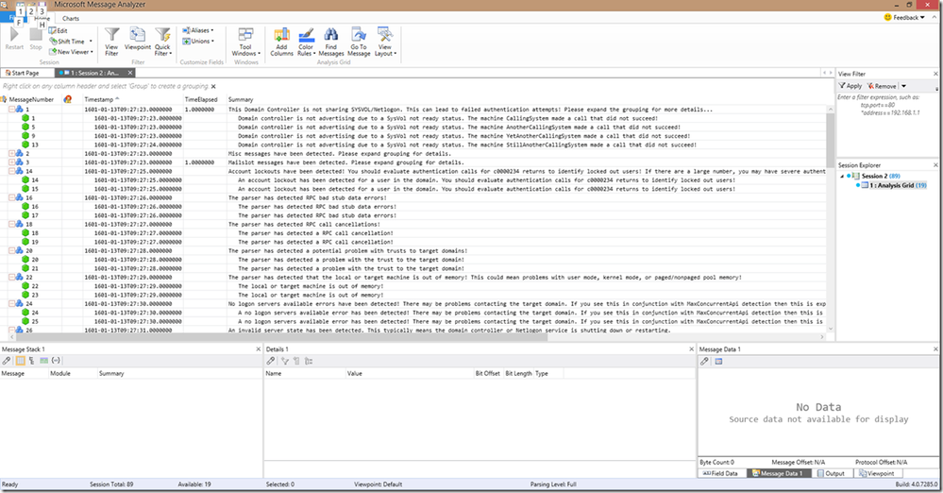Switch to the Charts ribbon tab
This screenshot has height=493, width=943.
(x=71, y=18)
